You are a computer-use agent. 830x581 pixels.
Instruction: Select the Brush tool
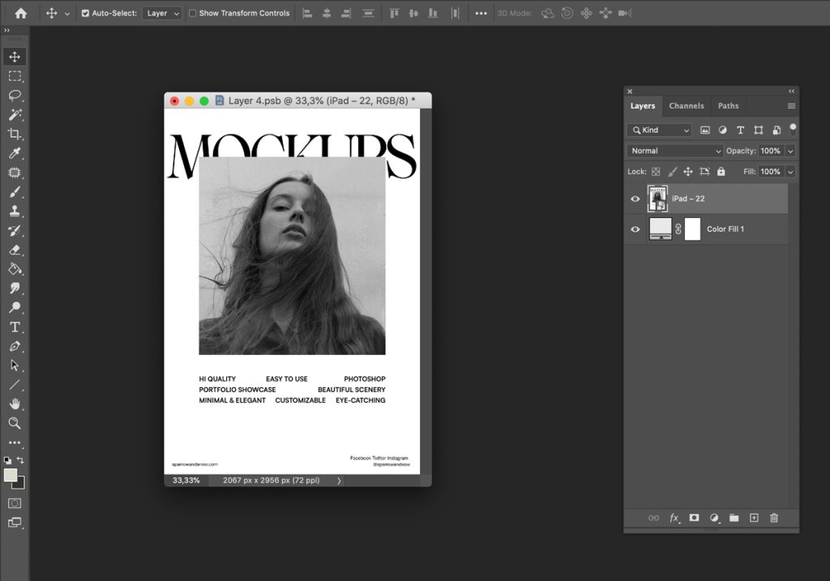(15, 191)
